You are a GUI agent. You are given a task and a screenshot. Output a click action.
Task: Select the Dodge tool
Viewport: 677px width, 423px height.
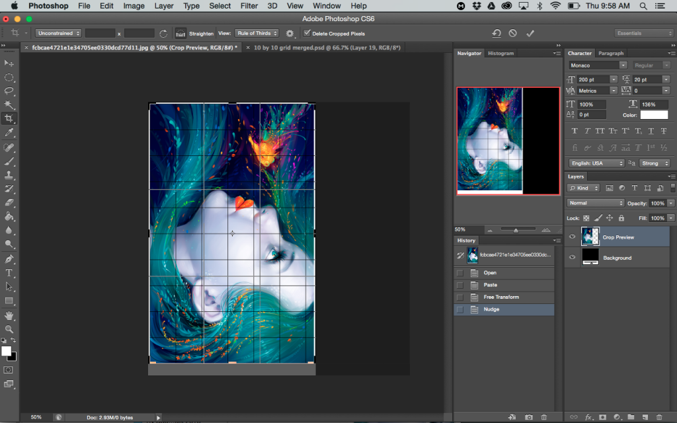pos(9,244)
